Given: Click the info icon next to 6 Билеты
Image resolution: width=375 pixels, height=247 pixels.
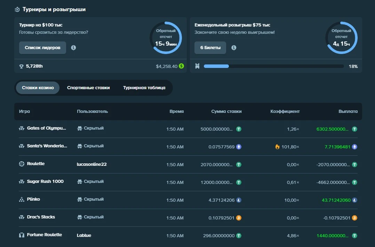Looking at the screenshot, I should click(x=233, y=48).
